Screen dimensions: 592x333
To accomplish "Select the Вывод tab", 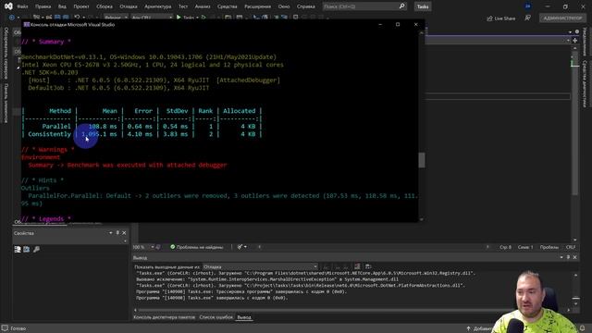I will [x=244, y=317].
